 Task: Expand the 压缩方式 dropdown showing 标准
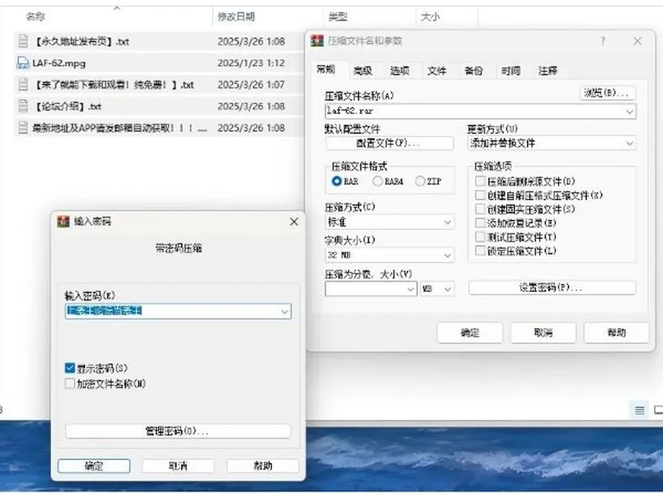click(390, 222)
